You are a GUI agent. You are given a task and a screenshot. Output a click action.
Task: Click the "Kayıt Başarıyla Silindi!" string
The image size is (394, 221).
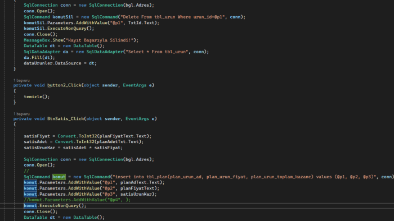pos(100,40)
